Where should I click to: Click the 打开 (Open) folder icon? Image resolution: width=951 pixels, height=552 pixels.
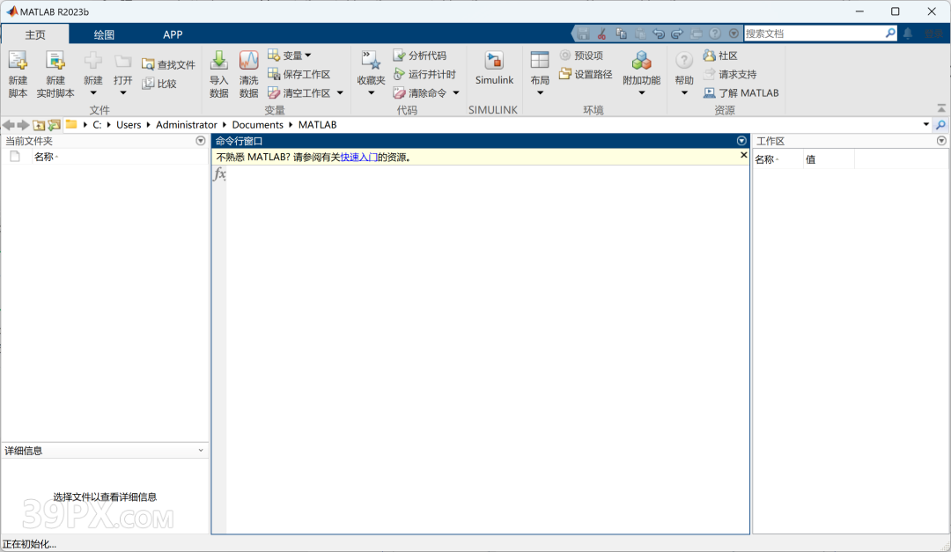123,61
